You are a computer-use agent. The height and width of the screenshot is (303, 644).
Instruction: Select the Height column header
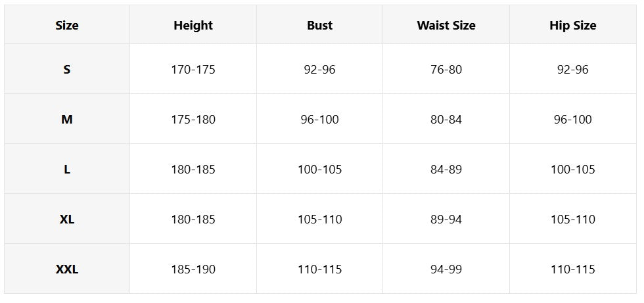(x=193, y=24)
